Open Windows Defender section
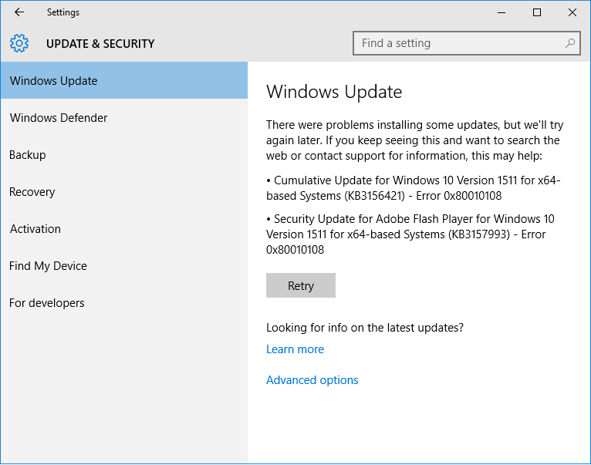 124,117
